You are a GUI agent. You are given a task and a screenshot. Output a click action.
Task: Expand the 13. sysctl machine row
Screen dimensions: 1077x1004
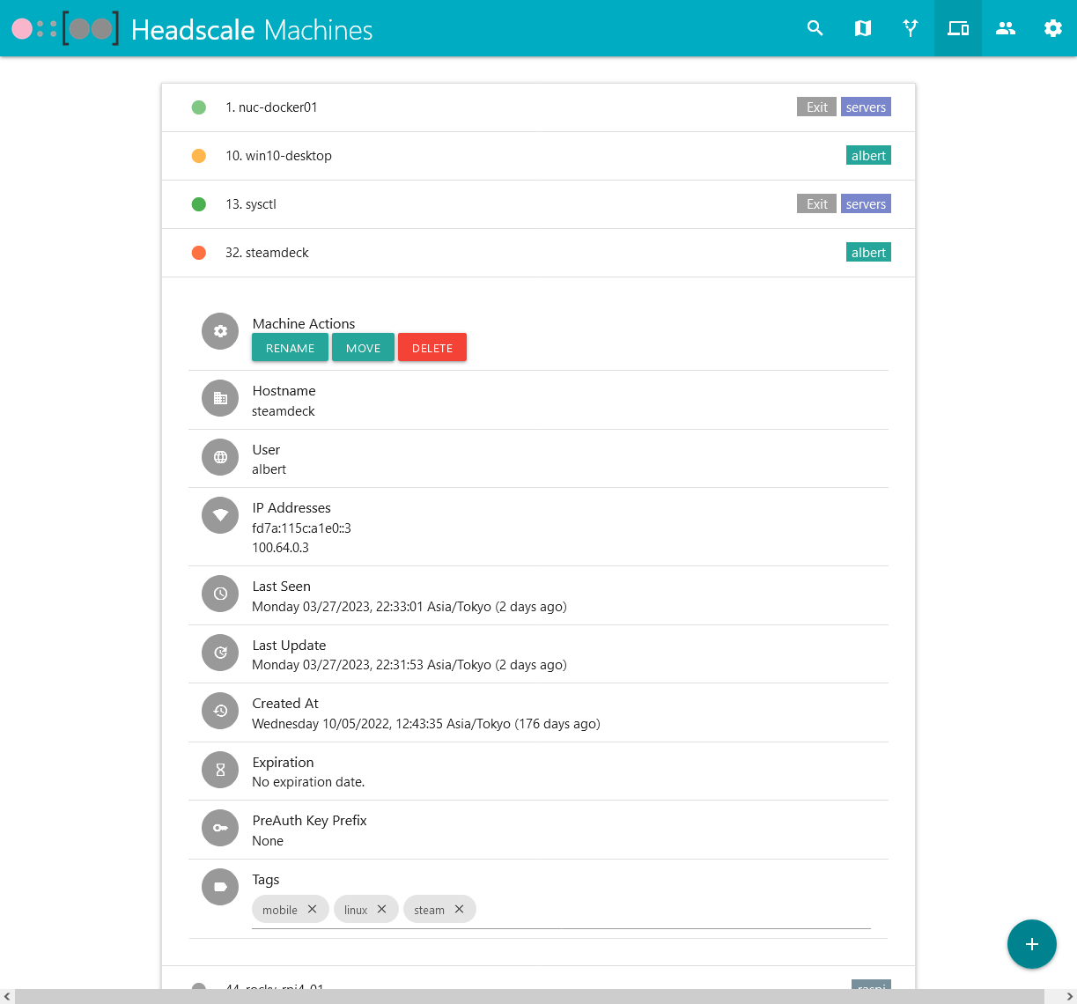pos(538,204)
